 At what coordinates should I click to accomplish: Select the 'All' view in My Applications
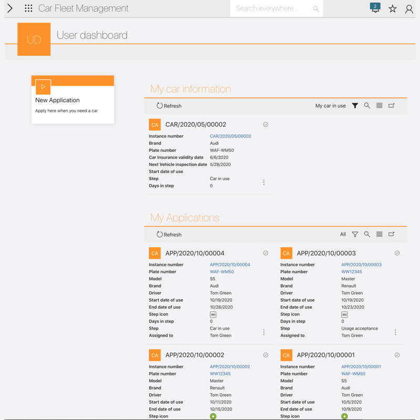point(343,235)
